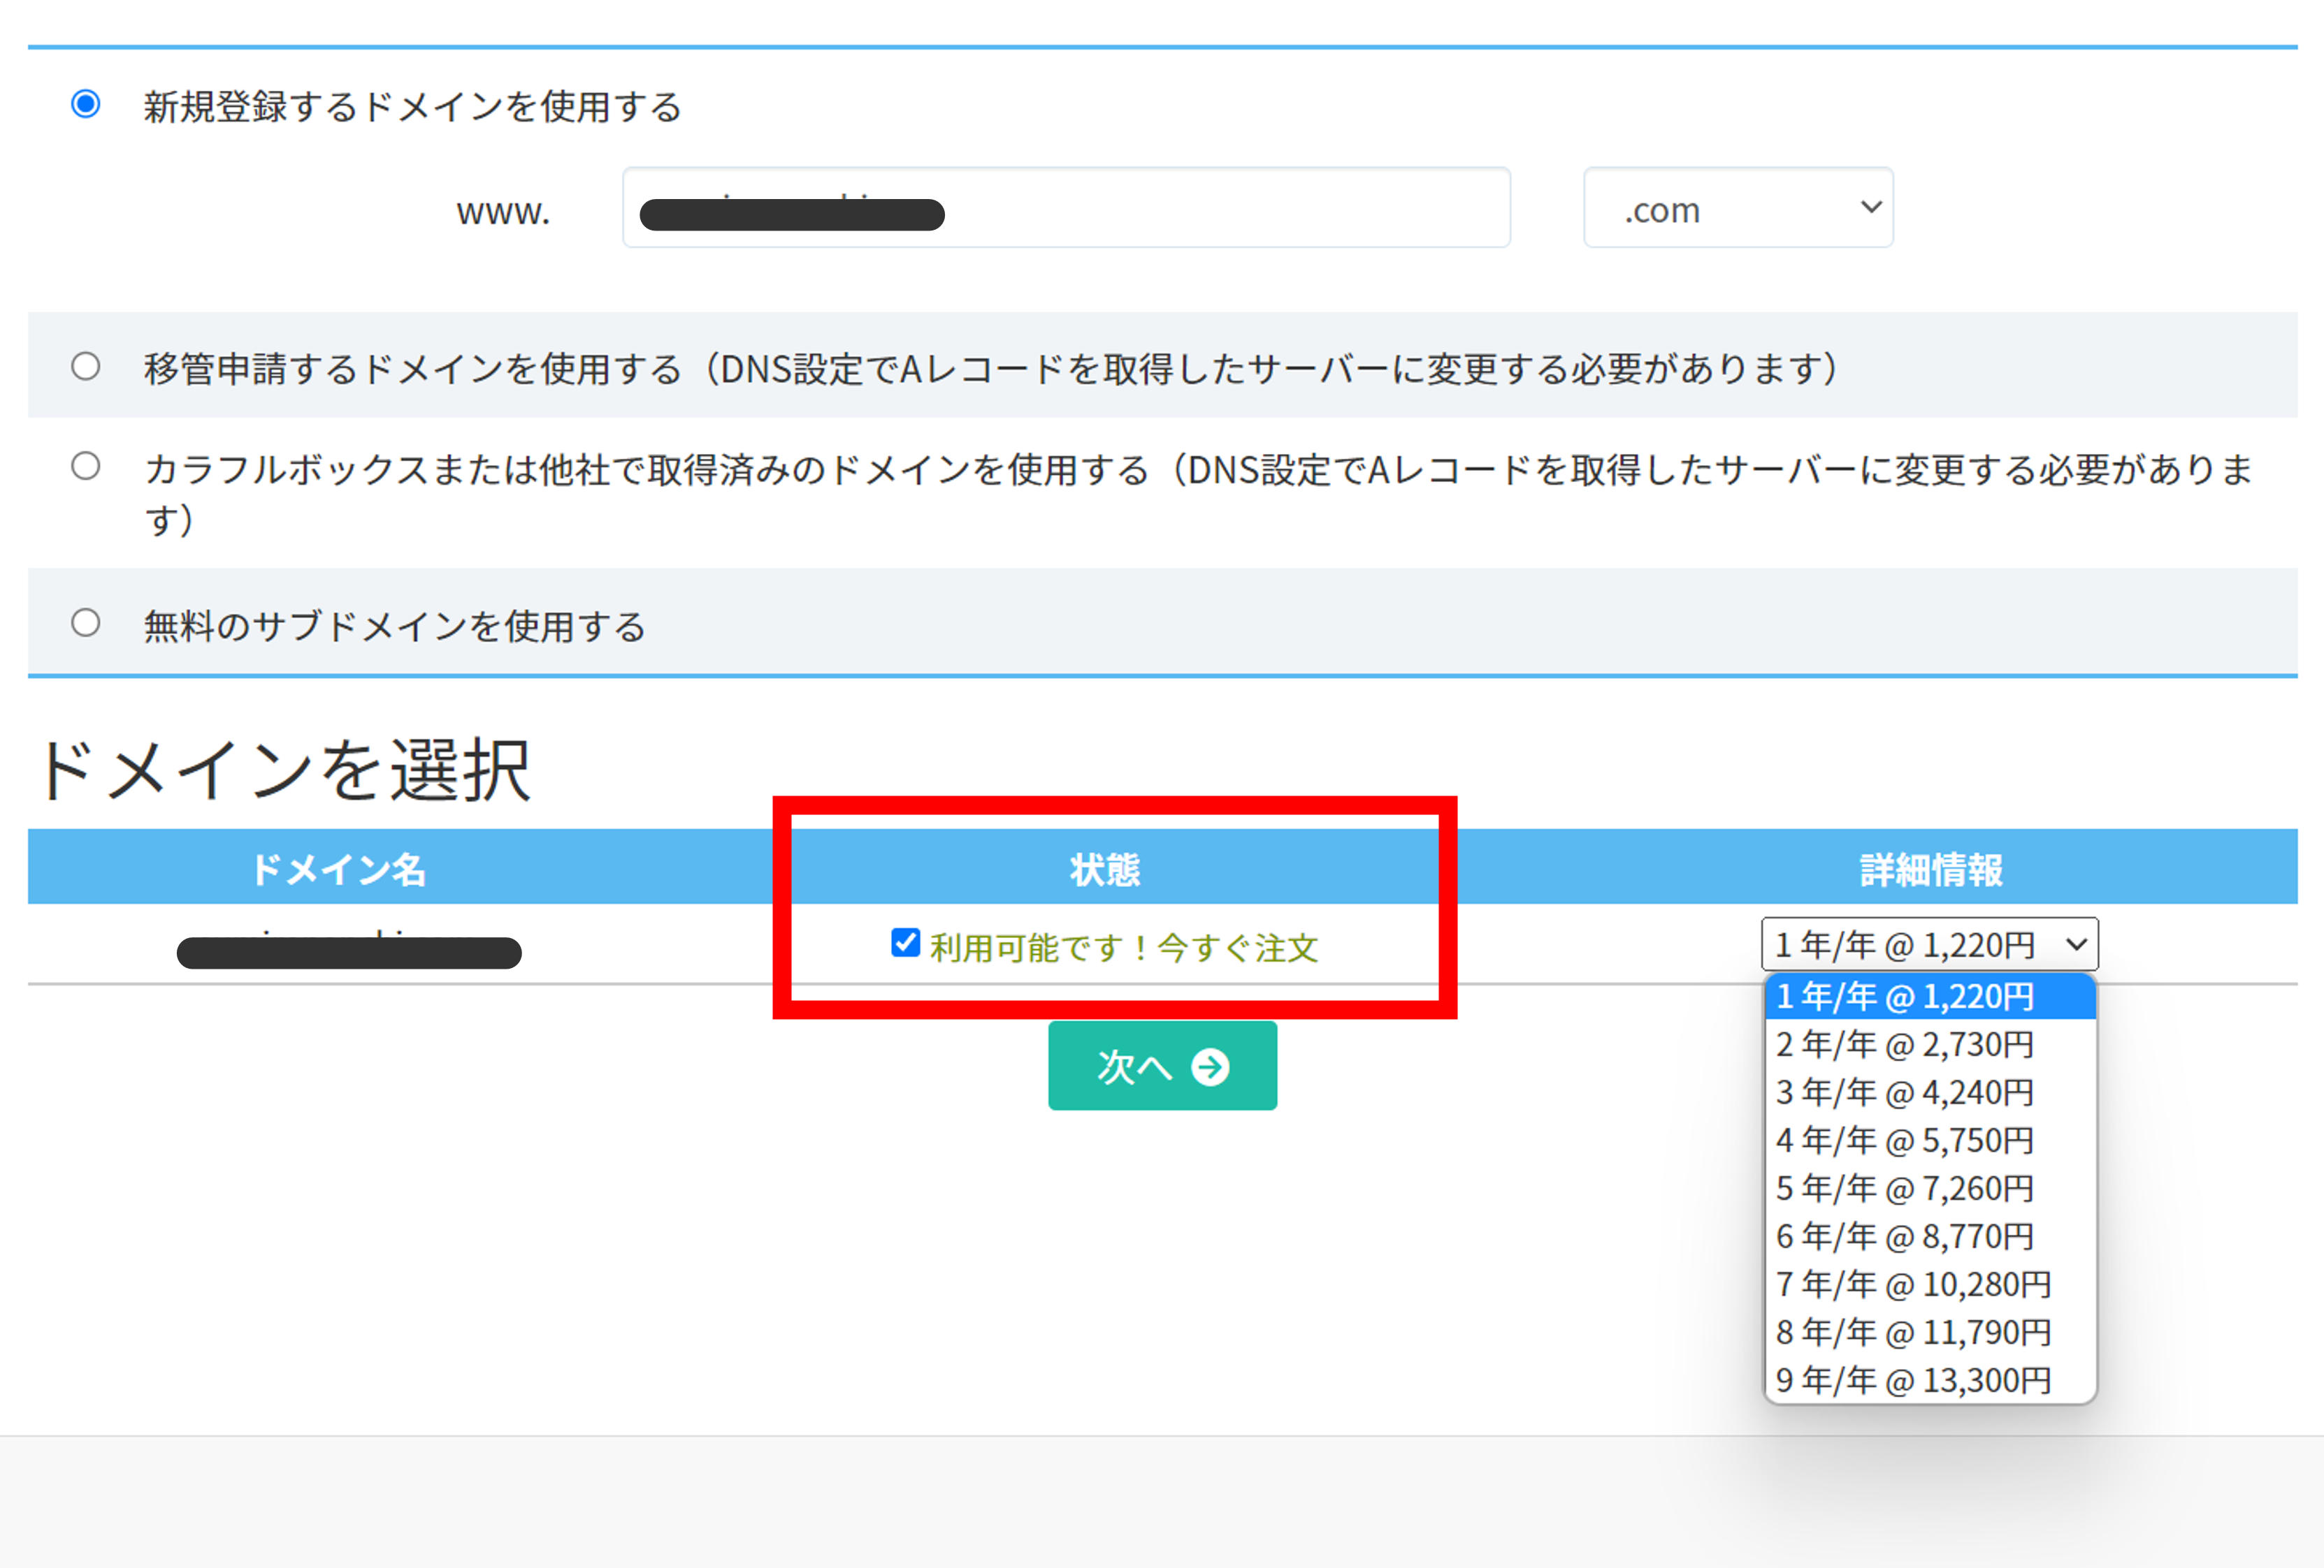
Task: Click the 次へ button
Action: pos(1162,1065)
